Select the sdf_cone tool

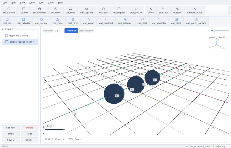70,11
